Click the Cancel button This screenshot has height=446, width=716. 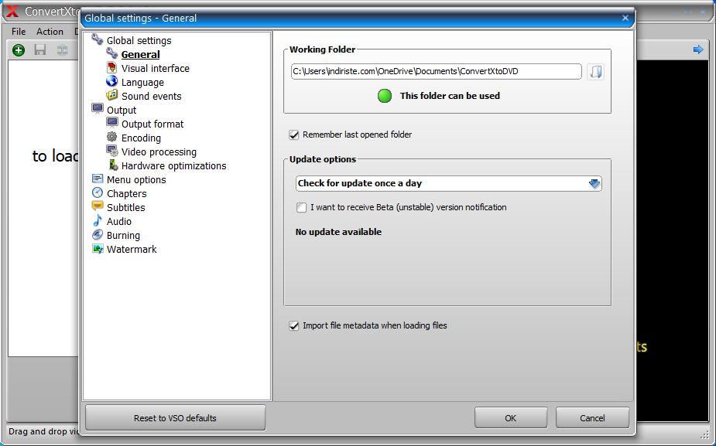click(x=592, y=418)
